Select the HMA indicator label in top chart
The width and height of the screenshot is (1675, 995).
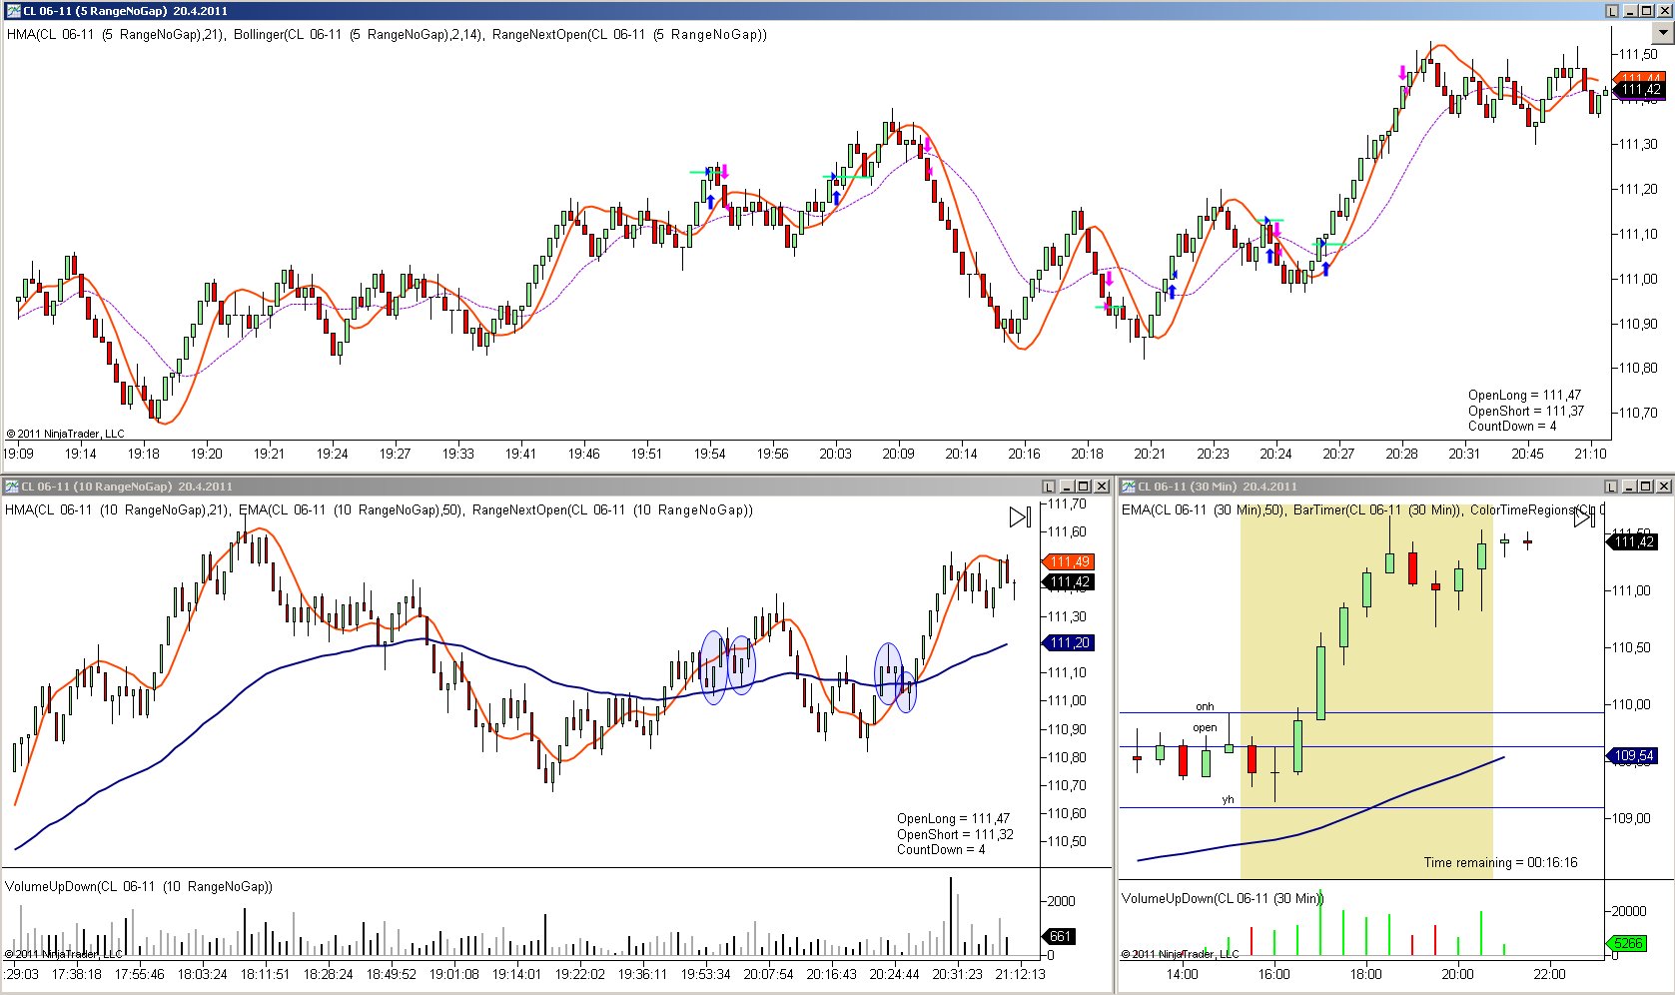(116, 34)
